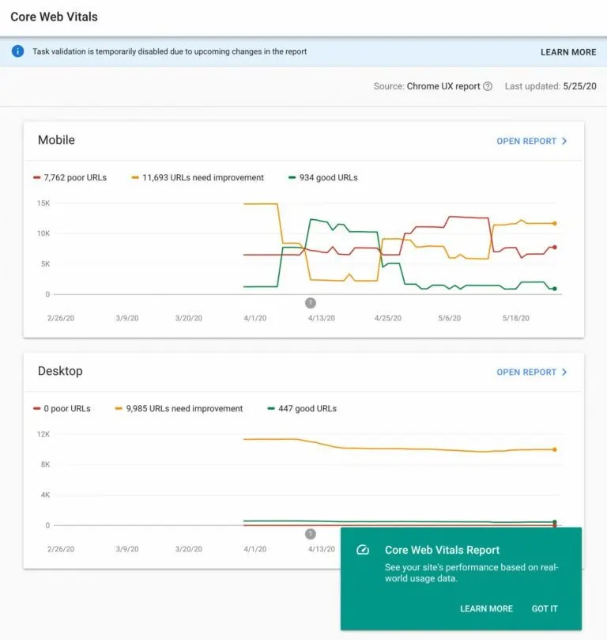
Task: Click the orange endpoint dot on the Desktop chart
Action: [x=554, y=448]
